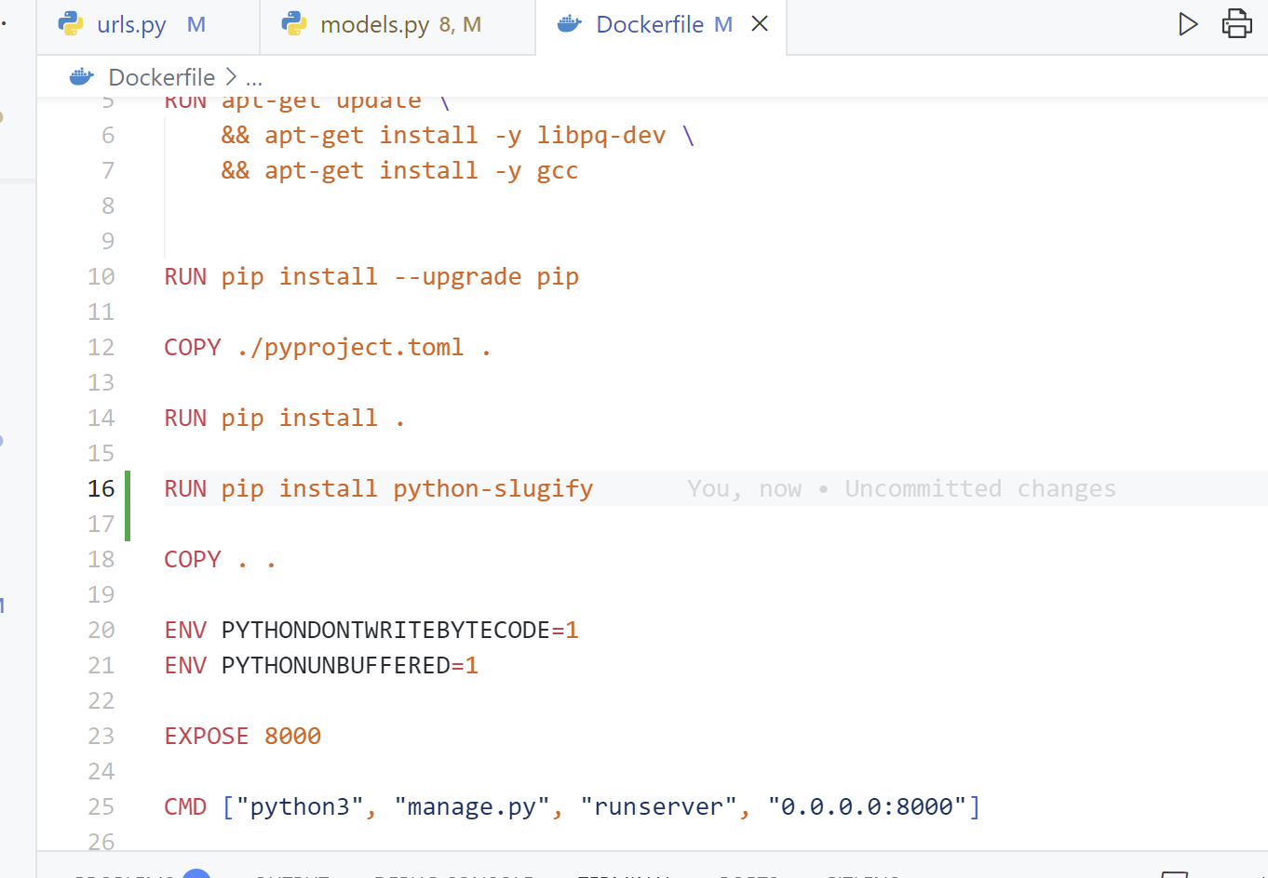
Task: Expand the breadcrumb ellipsis symbol list
Action: coord(254,78)
